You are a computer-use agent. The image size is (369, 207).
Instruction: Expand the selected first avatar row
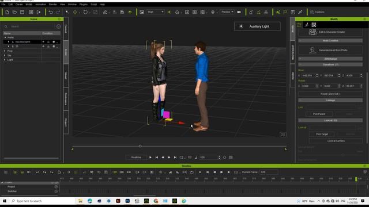click(x=9, y=42)
